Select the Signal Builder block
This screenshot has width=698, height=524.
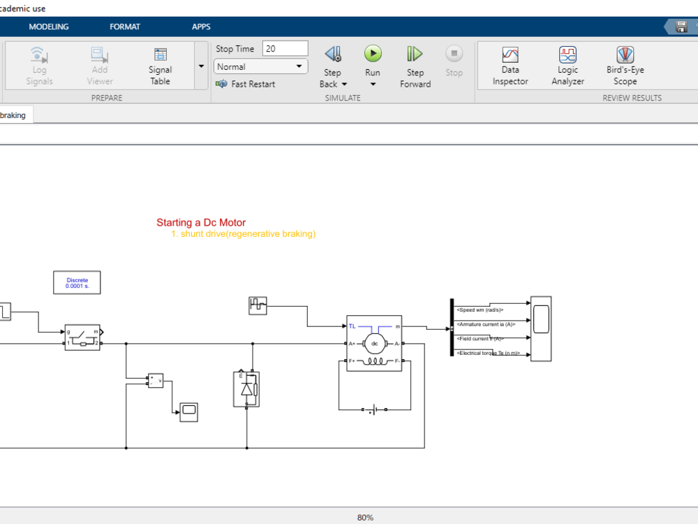pos(258,306)
